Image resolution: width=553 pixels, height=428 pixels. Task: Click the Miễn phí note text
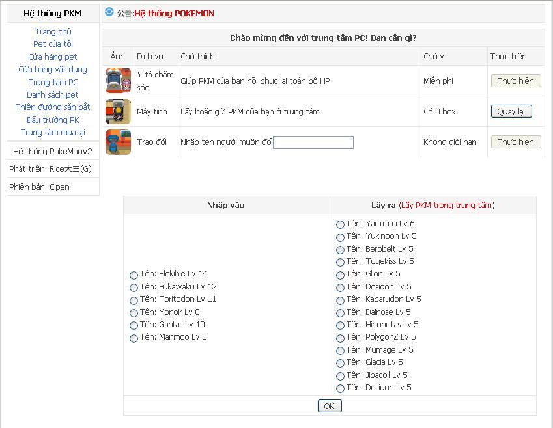click(438, 81)
